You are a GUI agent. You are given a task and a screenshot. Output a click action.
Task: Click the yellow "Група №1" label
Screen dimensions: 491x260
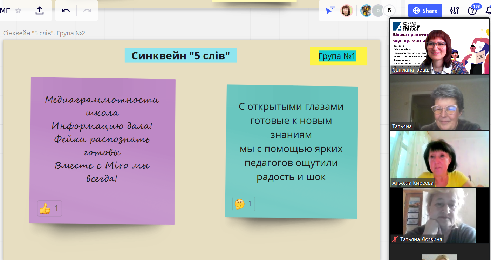(x=338, y=56)
